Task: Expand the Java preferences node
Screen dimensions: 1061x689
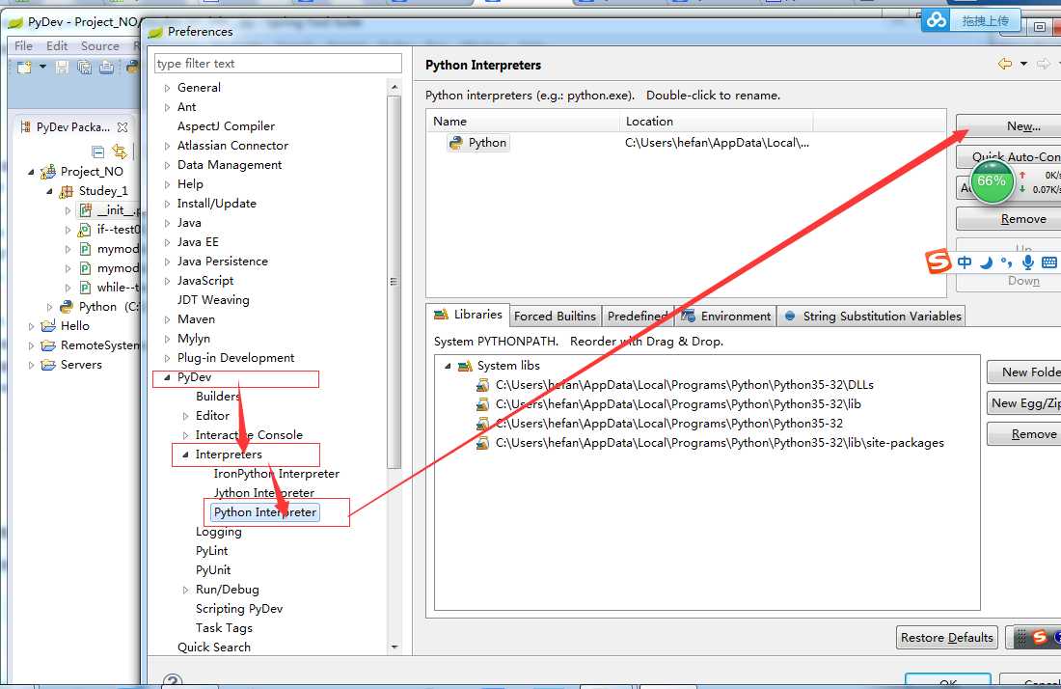Action: coord(167,223)
